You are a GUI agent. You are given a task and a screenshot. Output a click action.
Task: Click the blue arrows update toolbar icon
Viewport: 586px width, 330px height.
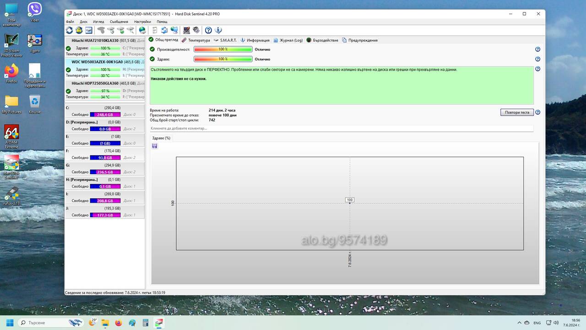(164, 30)
